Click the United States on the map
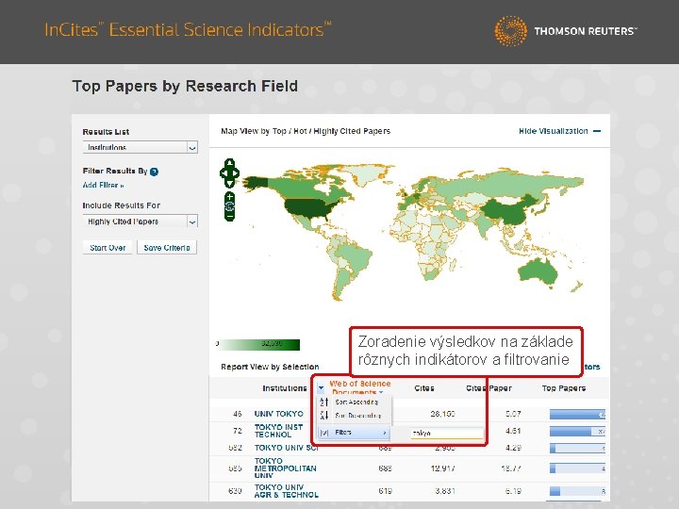The height and width of the screenshot is (509, 679). tap(308, 208)
